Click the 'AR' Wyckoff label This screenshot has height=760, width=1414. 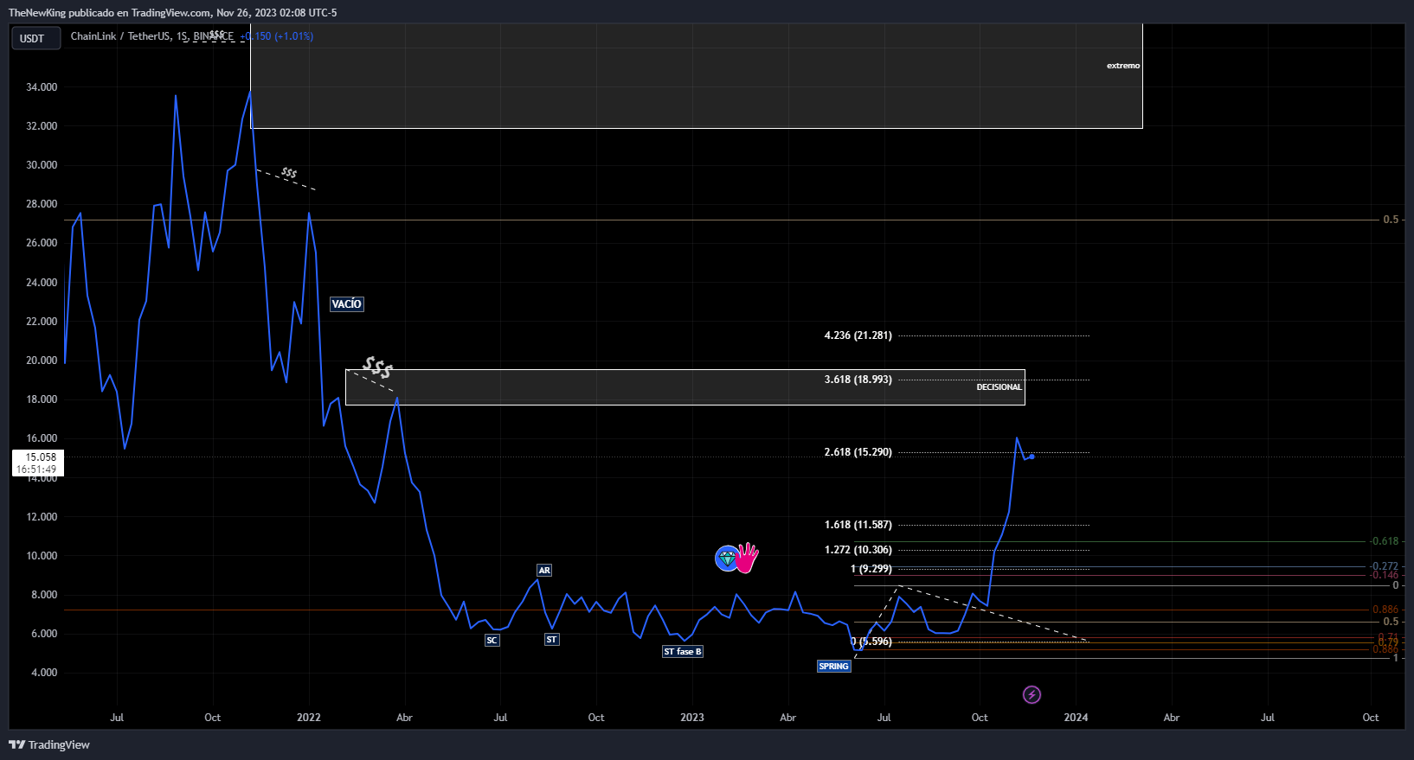(544, 571)
